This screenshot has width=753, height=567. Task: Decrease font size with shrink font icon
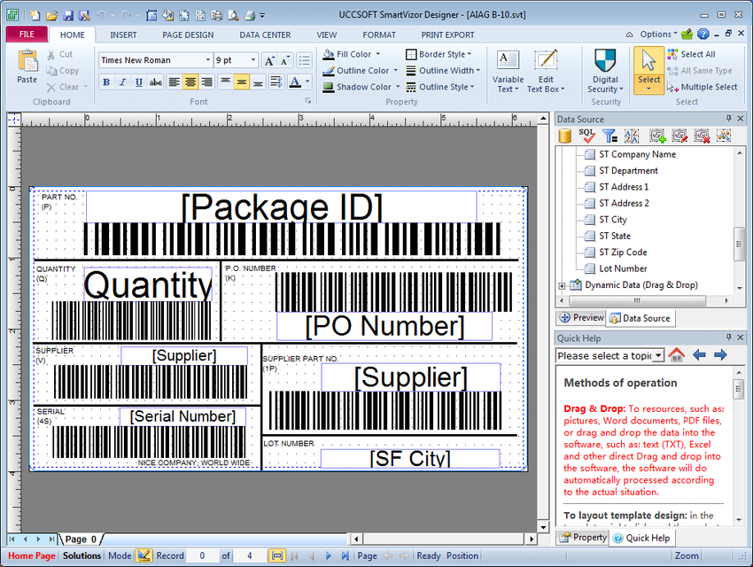[x=285, y=60]
